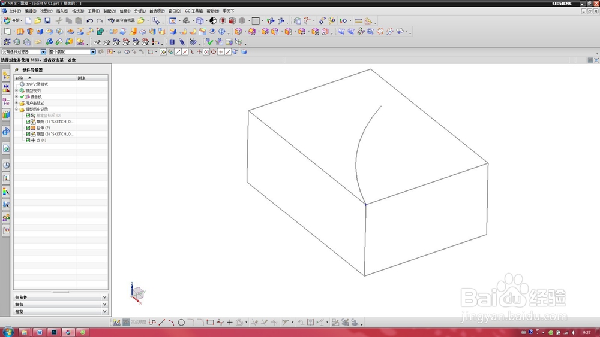Select the Rectangle sketch tool
The image size is (600, 337).
[210, 323]
